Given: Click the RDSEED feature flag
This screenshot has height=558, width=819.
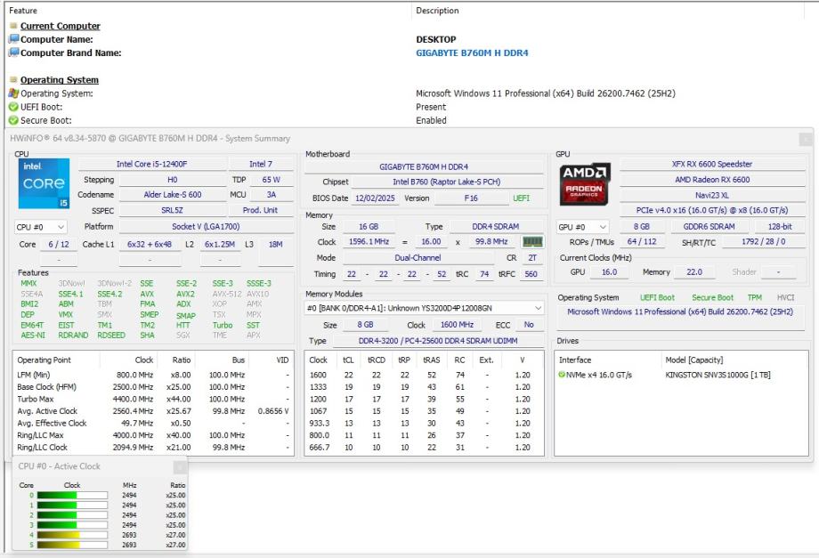Looking at the screenshot, I should pos(111,336).
